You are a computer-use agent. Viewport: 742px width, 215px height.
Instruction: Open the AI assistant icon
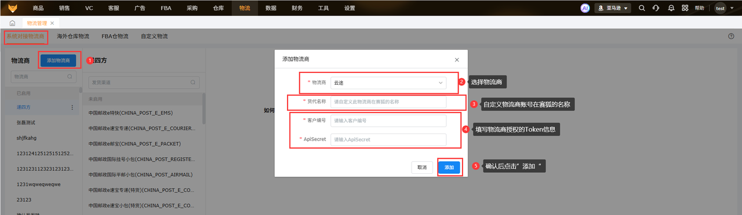(585, 8)
